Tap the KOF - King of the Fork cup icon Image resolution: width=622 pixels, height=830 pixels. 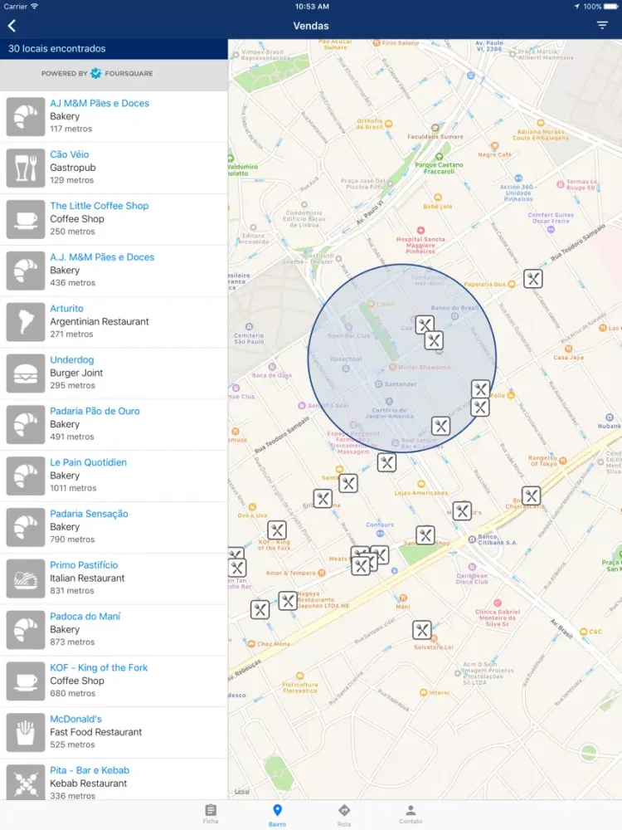coord(26,681)
